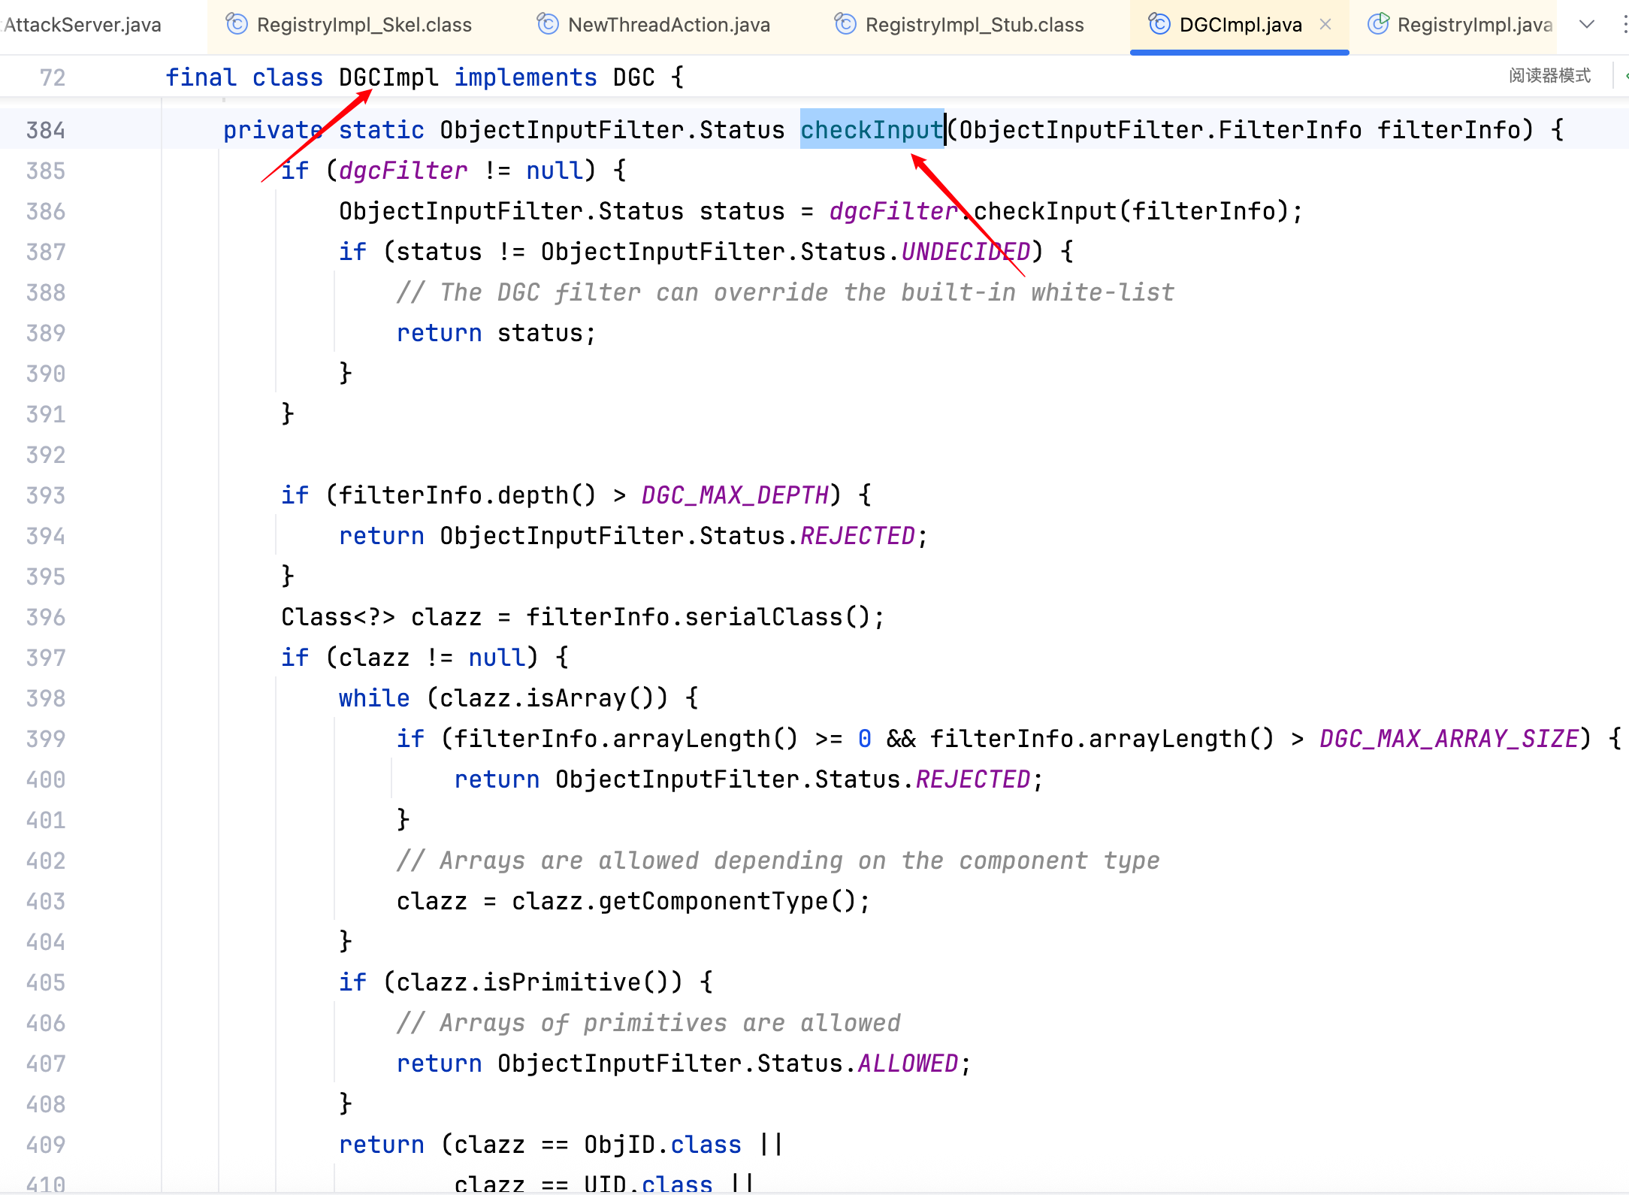The height and width of the screenshot is (1195, 1629).
Task: Switch to the RegistryImpl.java tab
Action: 1474,25
